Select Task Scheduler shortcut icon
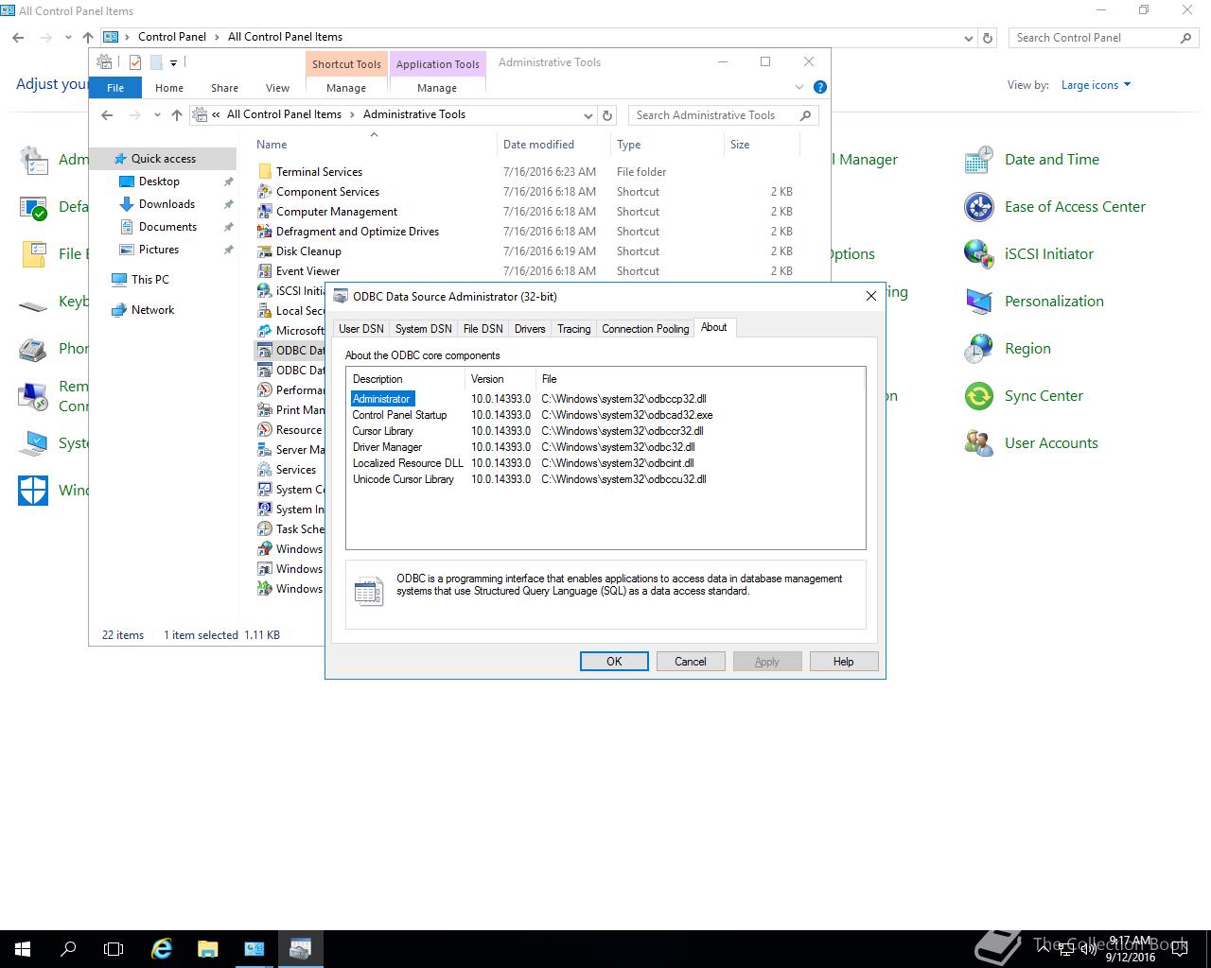This screenshot has height=968, width=1211. 265,529
